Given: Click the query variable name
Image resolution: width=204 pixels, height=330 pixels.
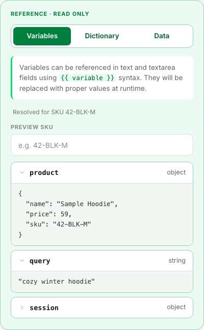Looking at the screenshot, I should pos(40,261).
